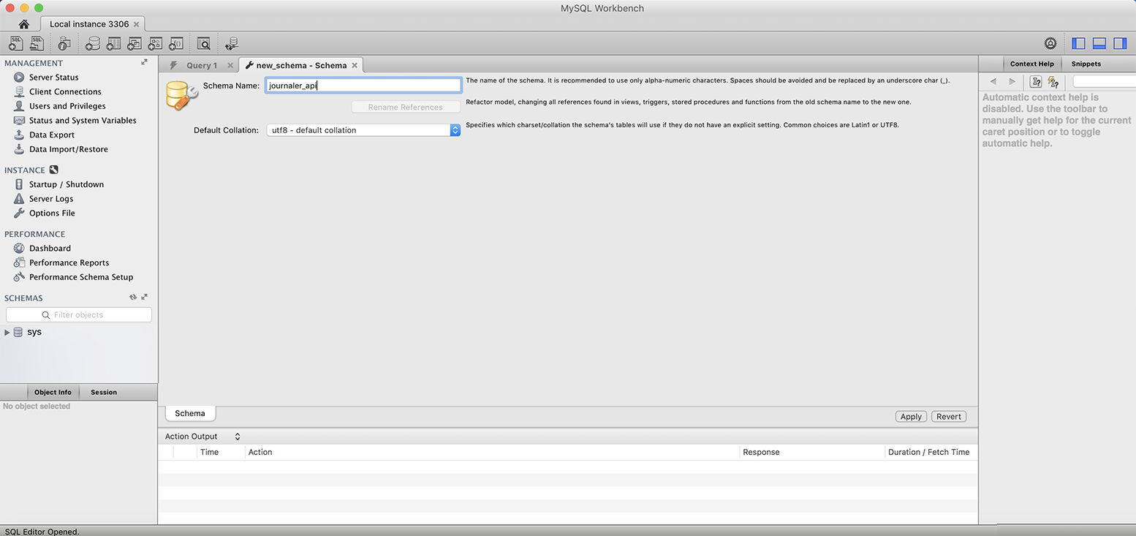
Task: Switch to the Context Help tab
Action: pos(1031,64)
